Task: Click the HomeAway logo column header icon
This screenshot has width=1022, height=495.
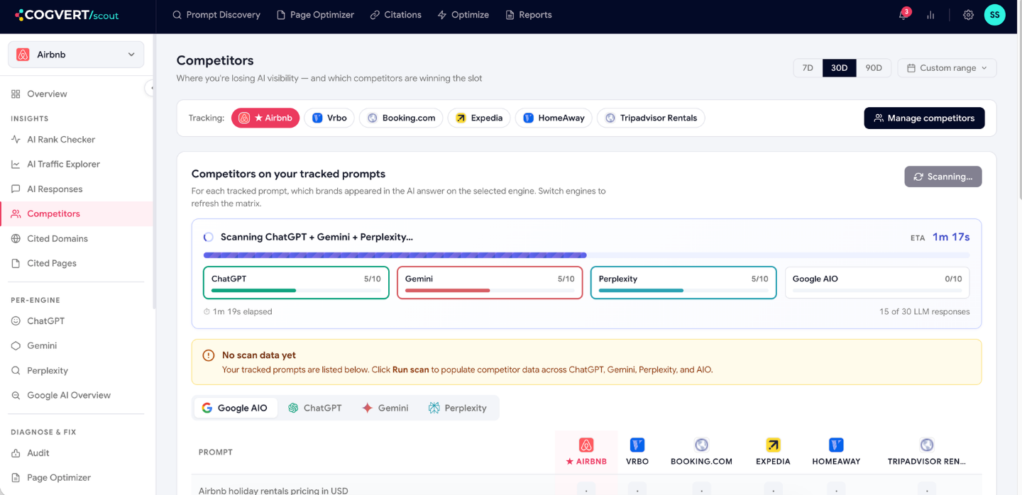Action: (836, 445)
